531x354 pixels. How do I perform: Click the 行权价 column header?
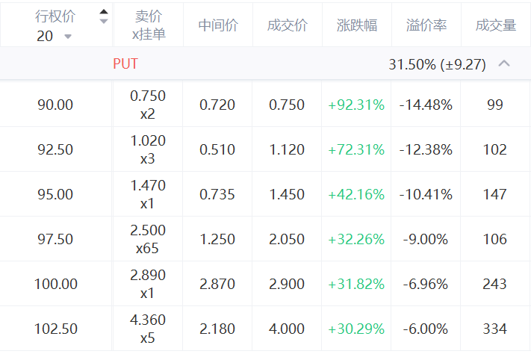[x=55, y=16]
